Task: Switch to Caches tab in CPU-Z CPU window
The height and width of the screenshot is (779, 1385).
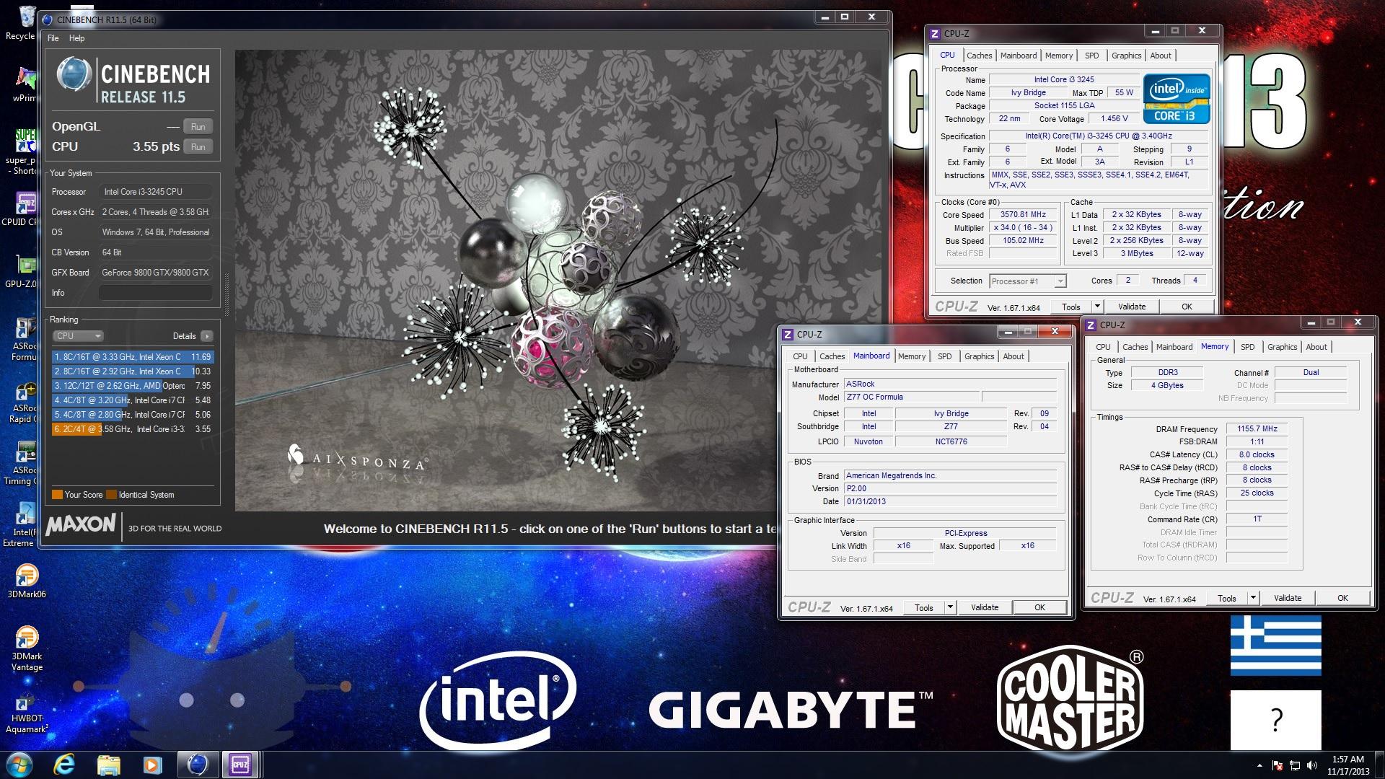Action: (x=979, y=56)
